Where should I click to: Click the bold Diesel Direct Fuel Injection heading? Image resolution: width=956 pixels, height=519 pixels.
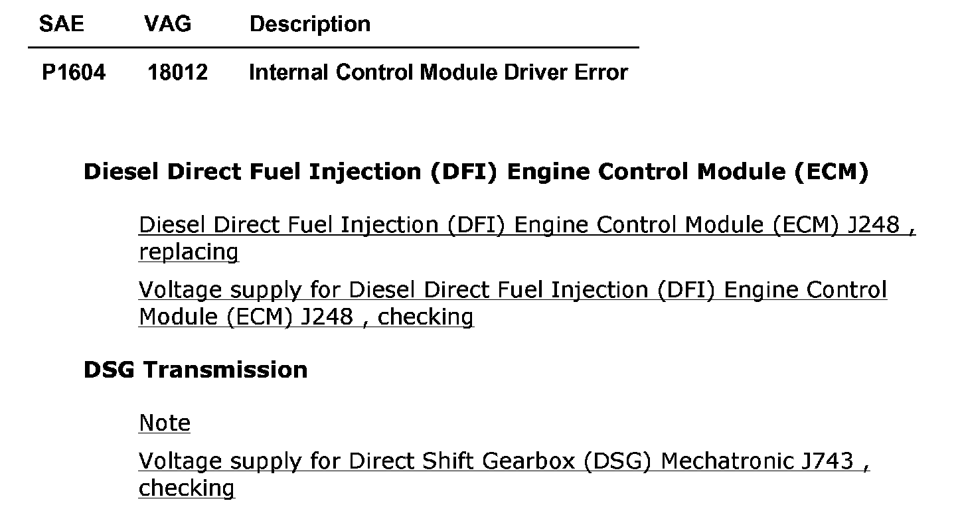point(476,172)
